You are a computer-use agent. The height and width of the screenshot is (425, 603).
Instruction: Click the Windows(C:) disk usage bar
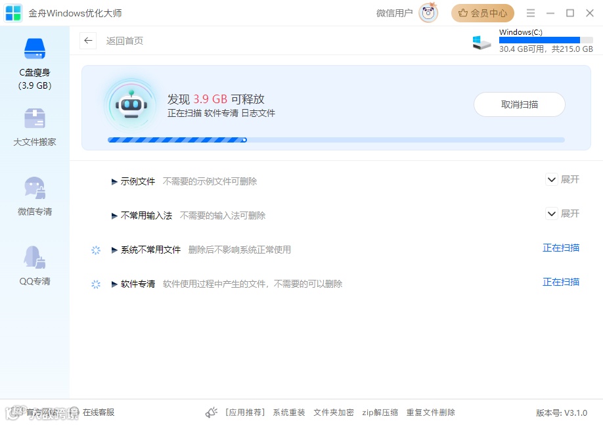tap(546, 40)
